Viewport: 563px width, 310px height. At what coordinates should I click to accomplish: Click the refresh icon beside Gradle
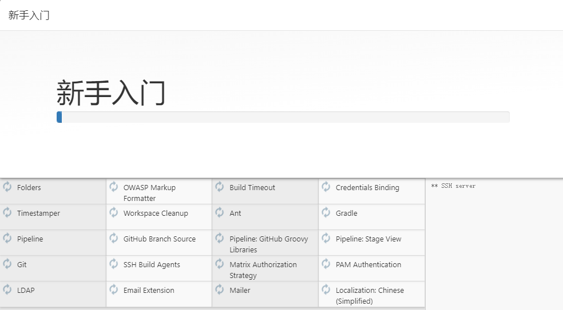tap(326, 212)
